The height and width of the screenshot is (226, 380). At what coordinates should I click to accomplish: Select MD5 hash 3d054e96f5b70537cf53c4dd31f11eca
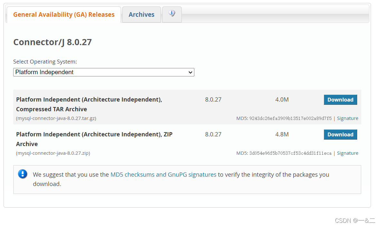290,153
